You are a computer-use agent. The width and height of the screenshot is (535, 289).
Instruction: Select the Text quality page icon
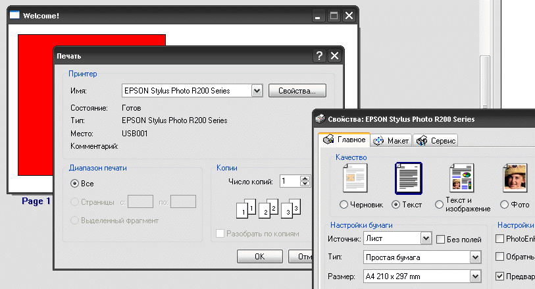pos(409,178)
